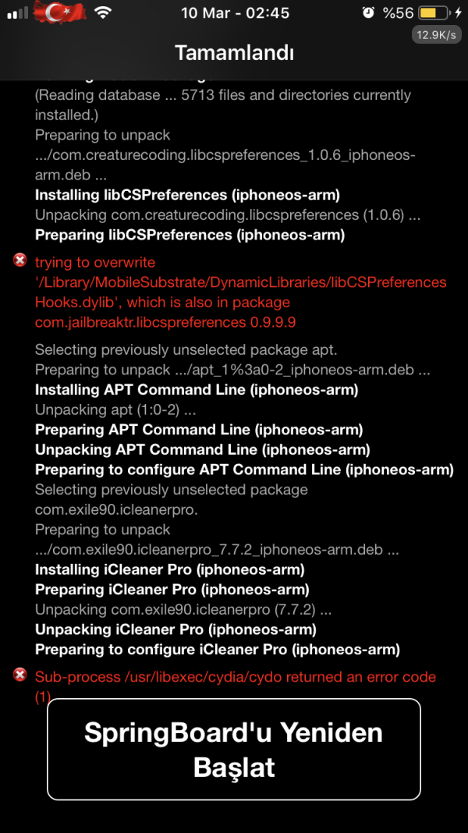Tap the red error icon beside overwrite message
468x833 pixels.
[x=19, y=261]
